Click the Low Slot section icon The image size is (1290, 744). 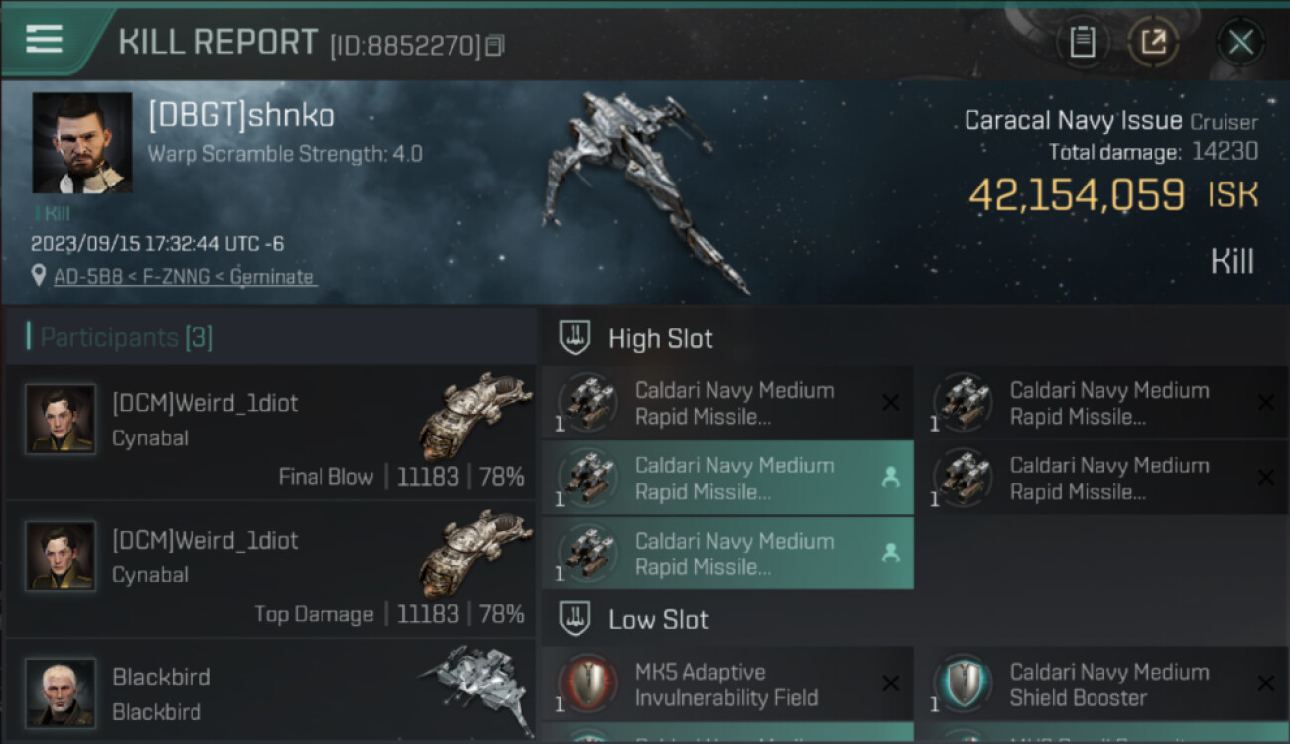(x=576, y=620)
